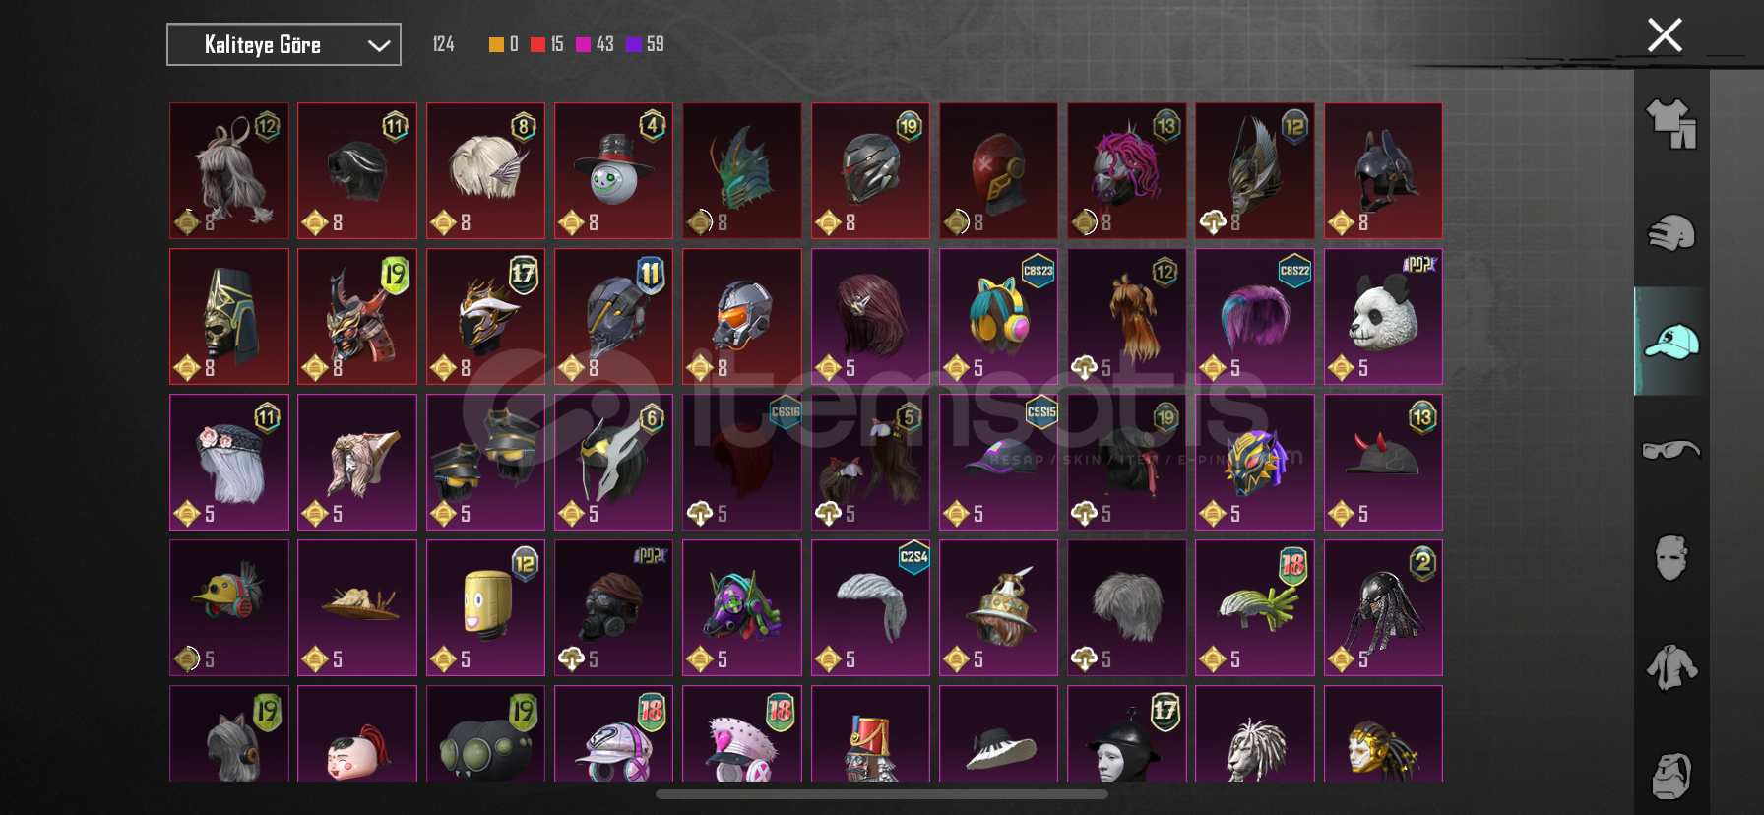This screenshot has height=815, width=1764.
Task: Expand the Kaliteye Göre sort dropdown
Action: pyautogui.click(x=283, y=44)
